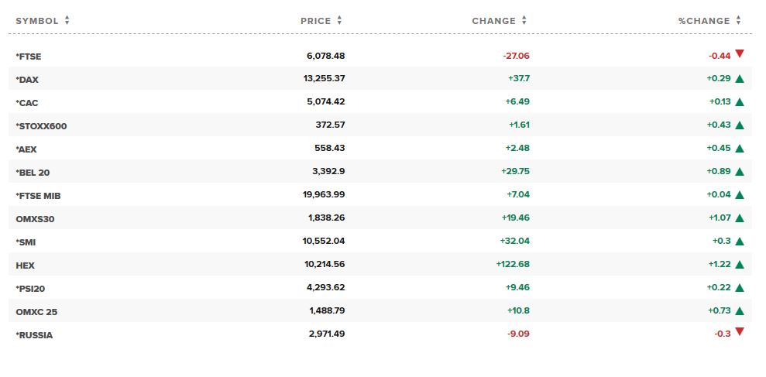Click the OMXC 25 percent change +0.73
The width and height of the screenshot is (766, 377).
pos(719,310)
